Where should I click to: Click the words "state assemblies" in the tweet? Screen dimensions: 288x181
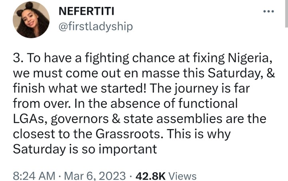click(x=196, y=119)
